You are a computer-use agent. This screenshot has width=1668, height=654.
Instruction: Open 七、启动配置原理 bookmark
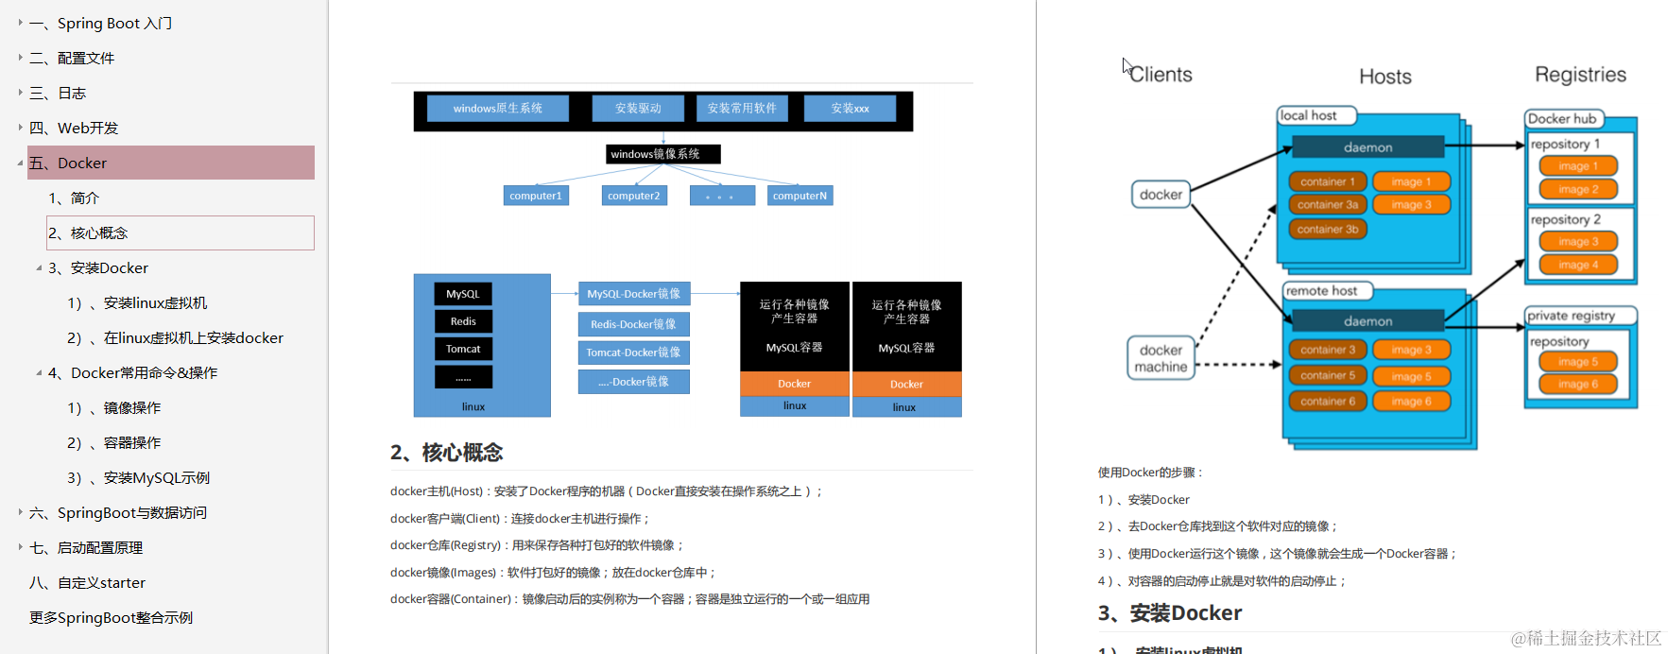(86, 547)
